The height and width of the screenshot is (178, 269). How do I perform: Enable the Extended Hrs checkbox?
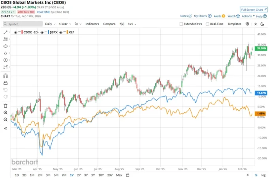[181, 24]
